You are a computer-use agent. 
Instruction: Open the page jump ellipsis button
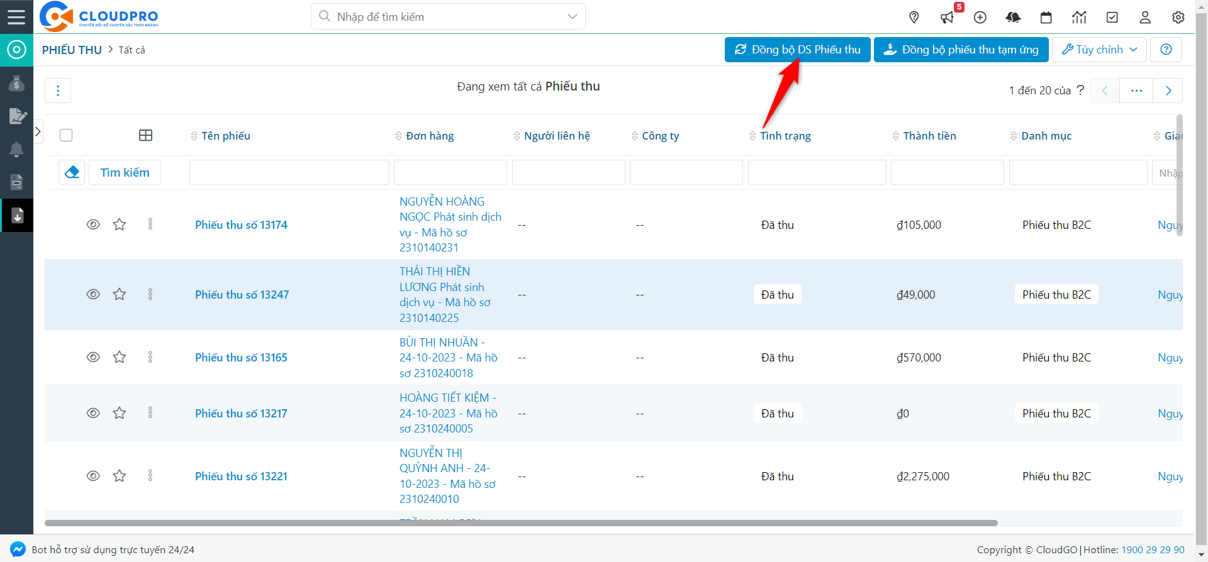[x=1136, y=91]
